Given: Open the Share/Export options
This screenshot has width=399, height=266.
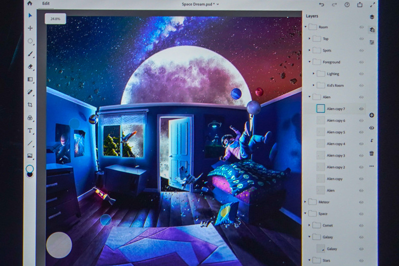Looking at the screenshot, I should click(360, 4).
